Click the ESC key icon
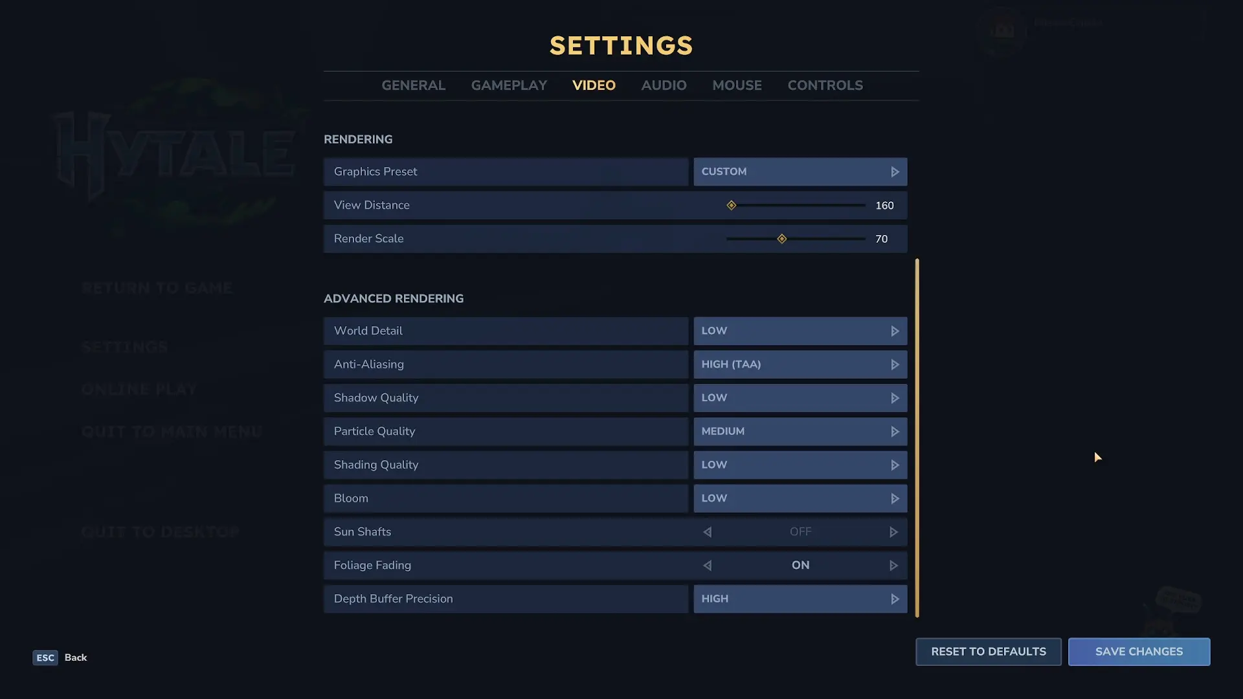The image size is (1243, 699). tap(45, 658)
